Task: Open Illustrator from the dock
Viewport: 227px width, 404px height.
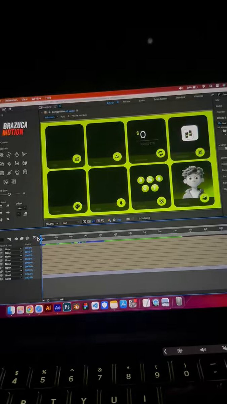Action: pyautogui.click(x=48, y=308)
